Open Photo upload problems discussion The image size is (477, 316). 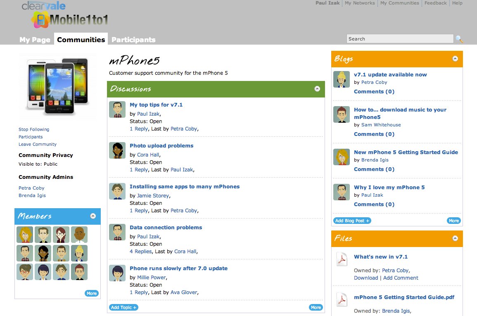pos(161,146)
